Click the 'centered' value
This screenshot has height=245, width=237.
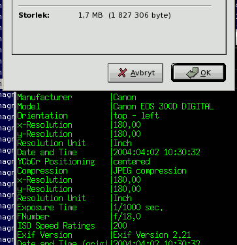pyautogui.click(x=131, y=162)
